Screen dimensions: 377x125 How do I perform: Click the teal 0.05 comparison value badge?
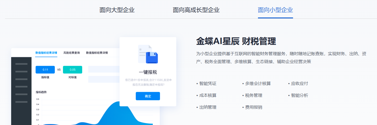(x=73, y=70)
